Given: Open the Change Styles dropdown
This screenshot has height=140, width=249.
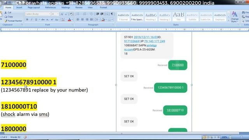Looking at the screenshot, I should pos(235,17).
